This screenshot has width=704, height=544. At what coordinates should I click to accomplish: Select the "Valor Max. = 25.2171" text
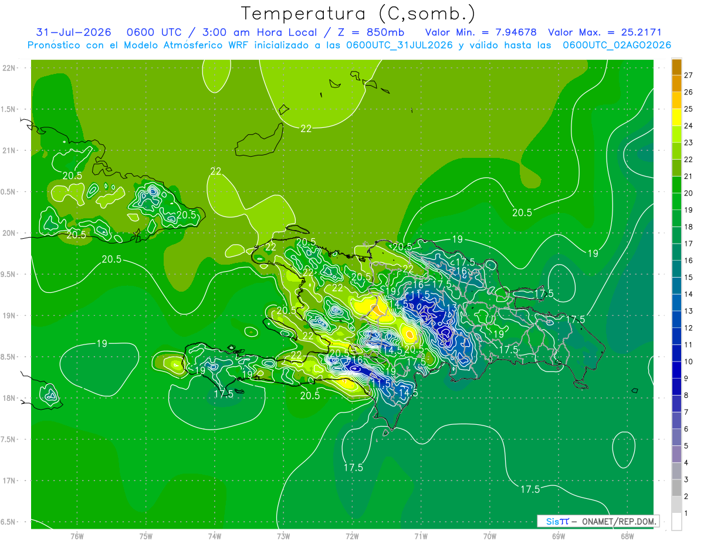[604, 32]
